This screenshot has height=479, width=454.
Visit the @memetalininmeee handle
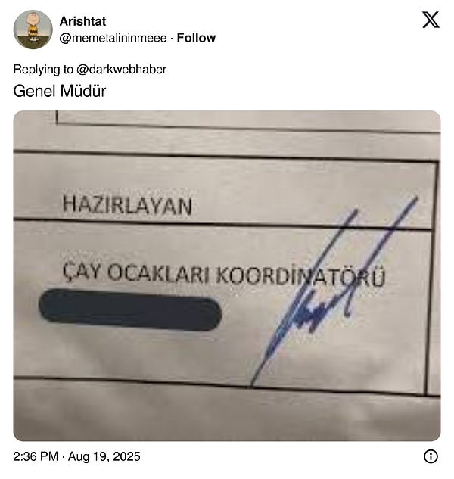(113, 38)
